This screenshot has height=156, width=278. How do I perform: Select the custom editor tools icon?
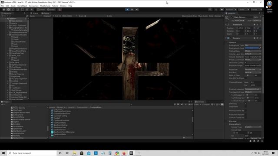click(32, 10)
